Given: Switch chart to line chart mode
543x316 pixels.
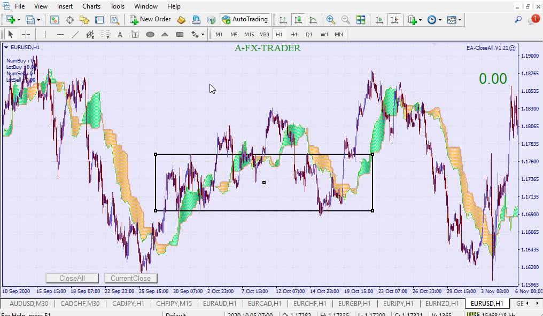Looking at the screenshot, I should coord(313,20).
